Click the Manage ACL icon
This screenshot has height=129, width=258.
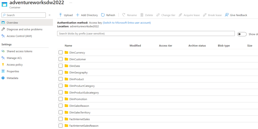[3, 58]
